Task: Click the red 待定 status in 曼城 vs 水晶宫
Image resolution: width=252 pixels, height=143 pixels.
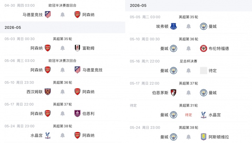Action: (x=188, y=115)
